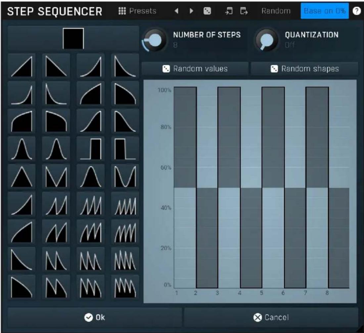The image size is (364, 333).
Task: Select the curved U-valley shape
Action: coord(125,177)
